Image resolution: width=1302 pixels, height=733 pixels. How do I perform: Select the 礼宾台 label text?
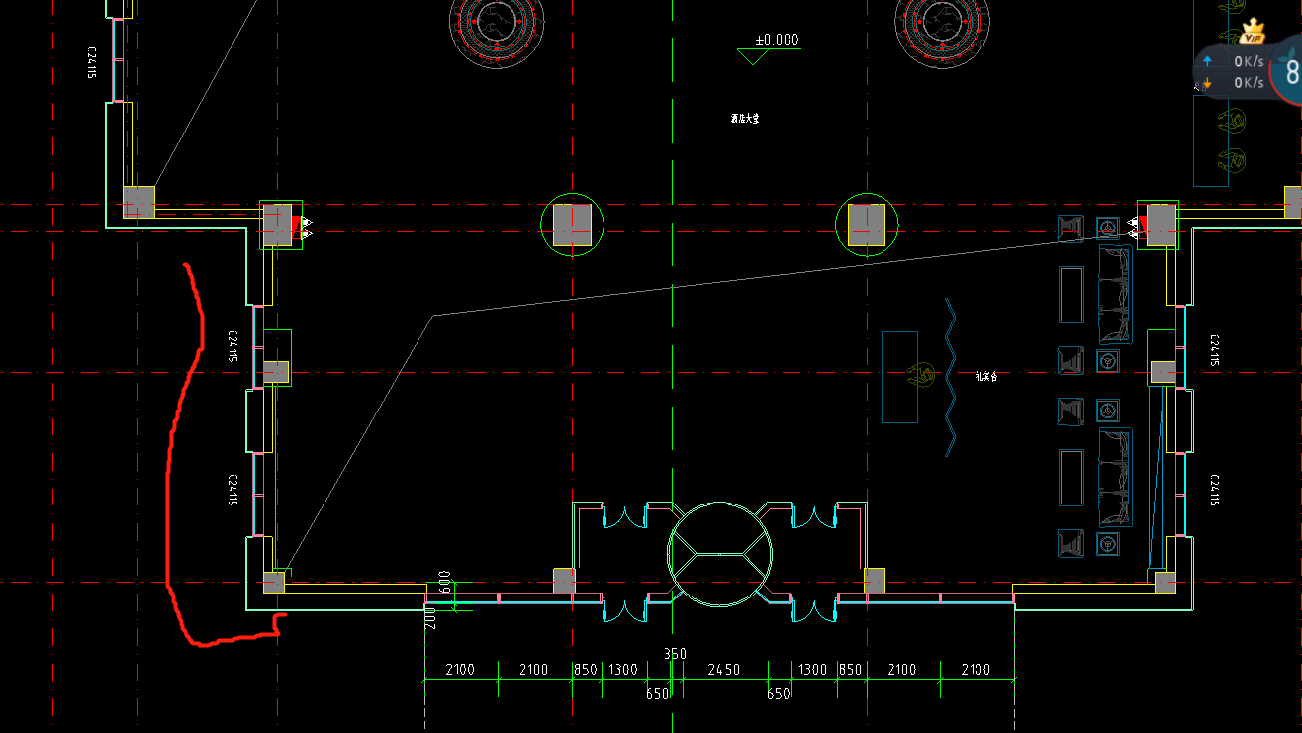(986, 376)
